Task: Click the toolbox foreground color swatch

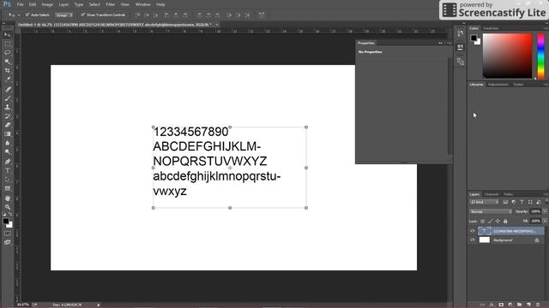Action: point(6,221)
